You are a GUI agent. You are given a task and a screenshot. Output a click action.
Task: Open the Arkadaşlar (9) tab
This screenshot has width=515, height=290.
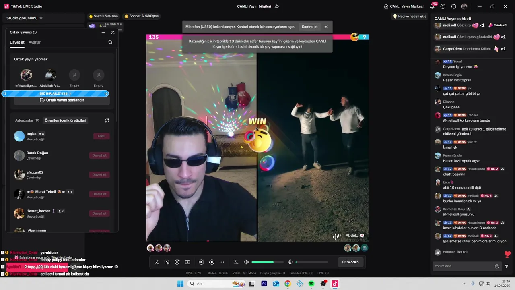pyautogui.click(x=27, y=120)
